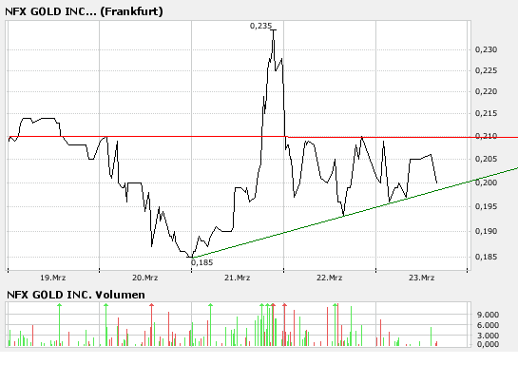The width and height of the screenshot is (518, 365).
Task: Click the chart title NFX GOLD INC... (Frankfurt)
Action: coord(84,11)
